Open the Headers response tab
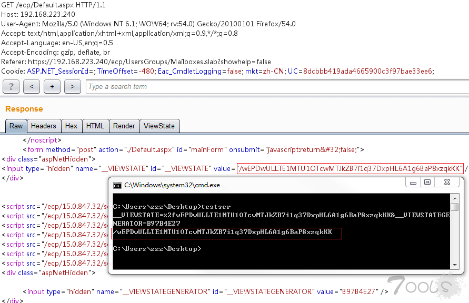The width and height of the screenshot is (469, 303). [x=44, y=126]
